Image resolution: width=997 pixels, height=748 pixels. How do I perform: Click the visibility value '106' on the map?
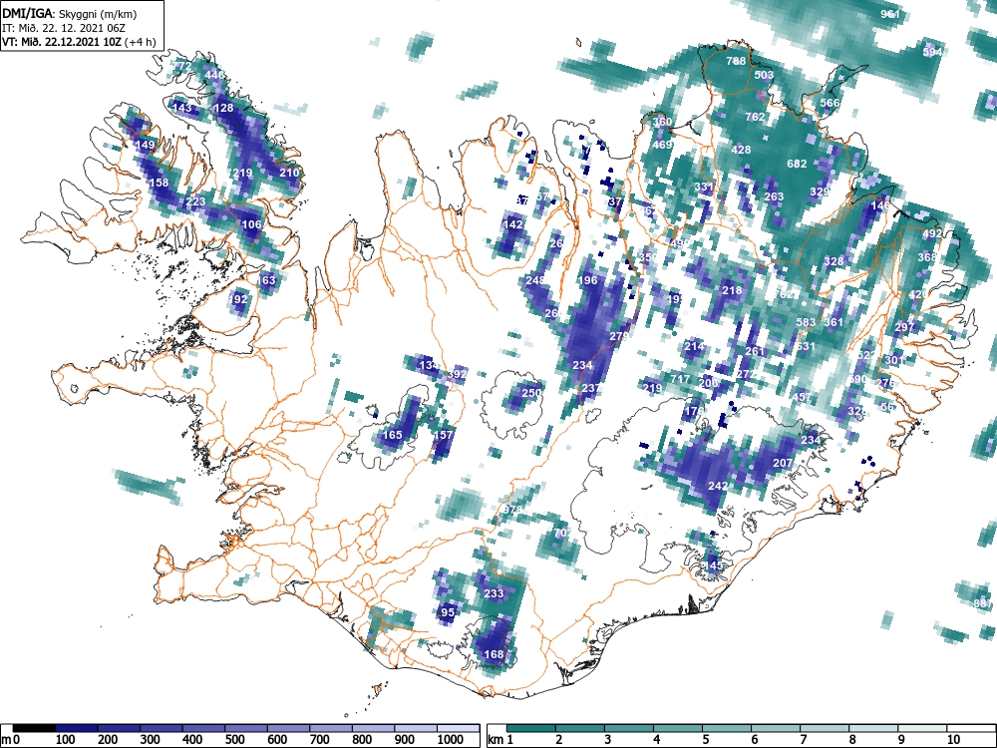[x=252, y=224]
